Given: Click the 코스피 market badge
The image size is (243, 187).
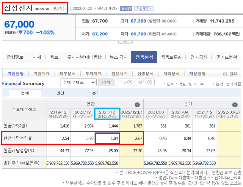Looking at the screenshot, I should pyautogui.click(x=58, y=8).
